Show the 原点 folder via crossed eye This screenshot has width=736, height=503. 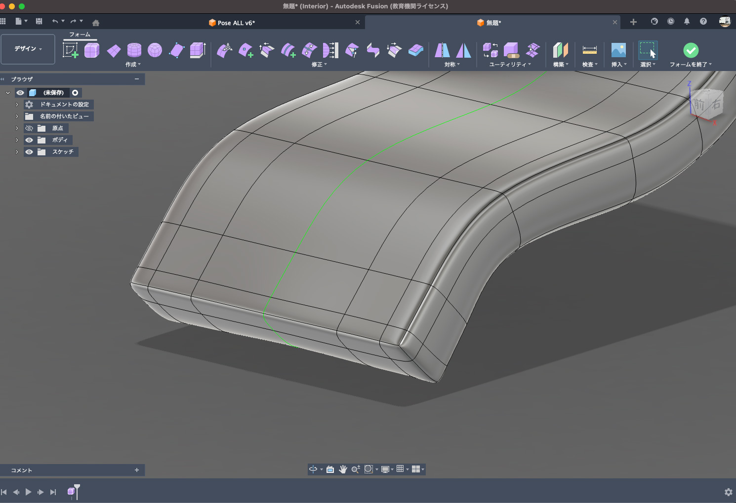29,128
